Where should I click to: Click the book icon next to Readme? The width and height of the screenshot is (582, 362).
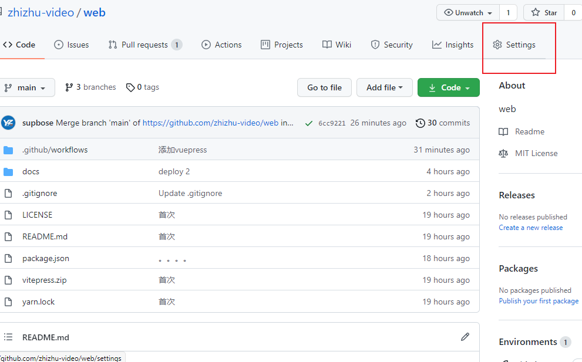point(503,131)
